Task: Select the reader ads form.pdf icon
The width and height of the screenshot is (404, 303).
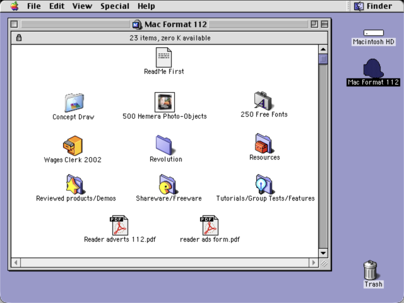Action: tap(209, 225)
